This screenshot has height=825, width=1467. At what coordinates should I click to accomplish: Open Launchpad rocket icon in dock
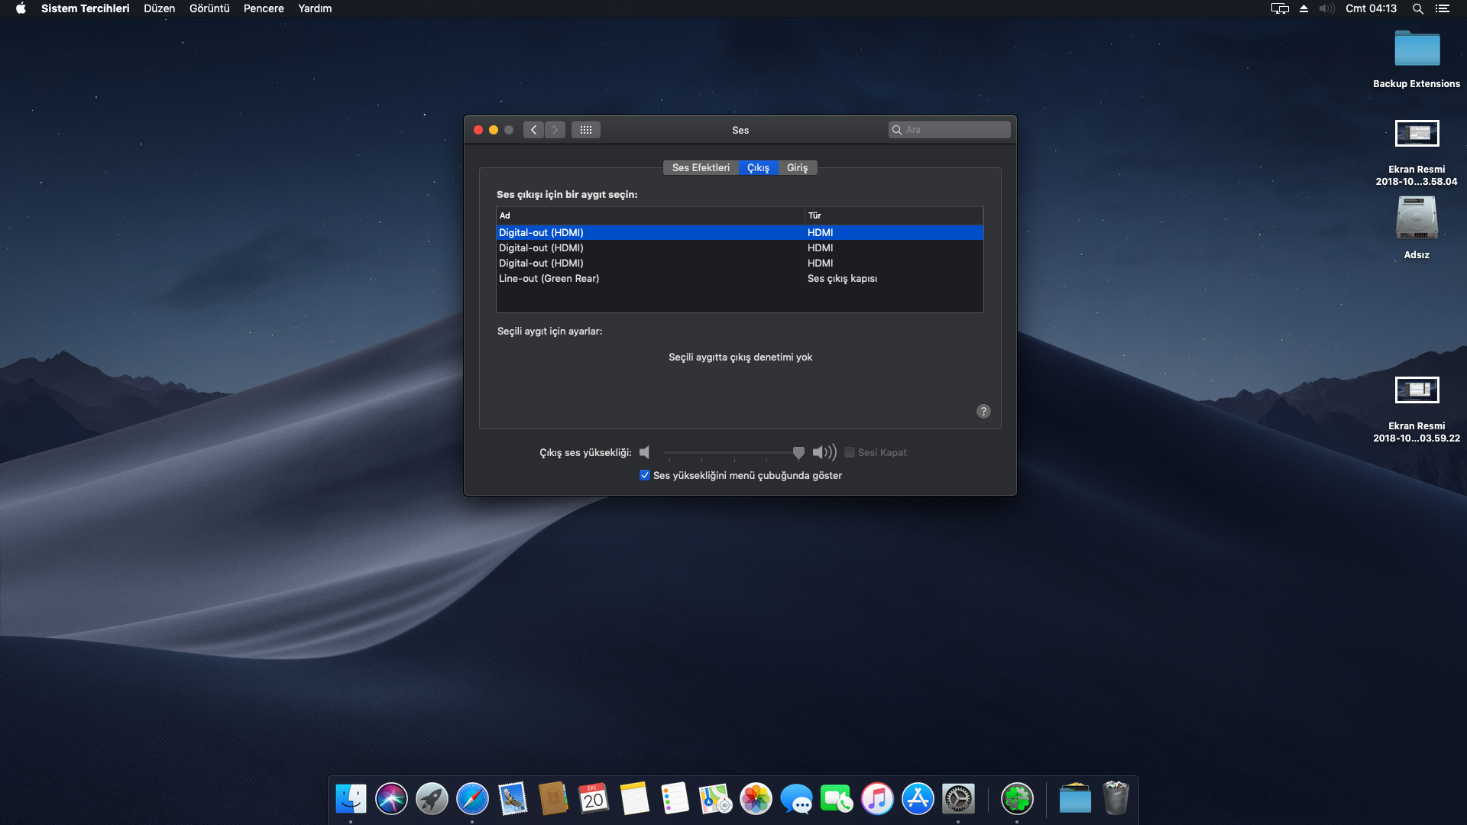click(x=432, y=799)
